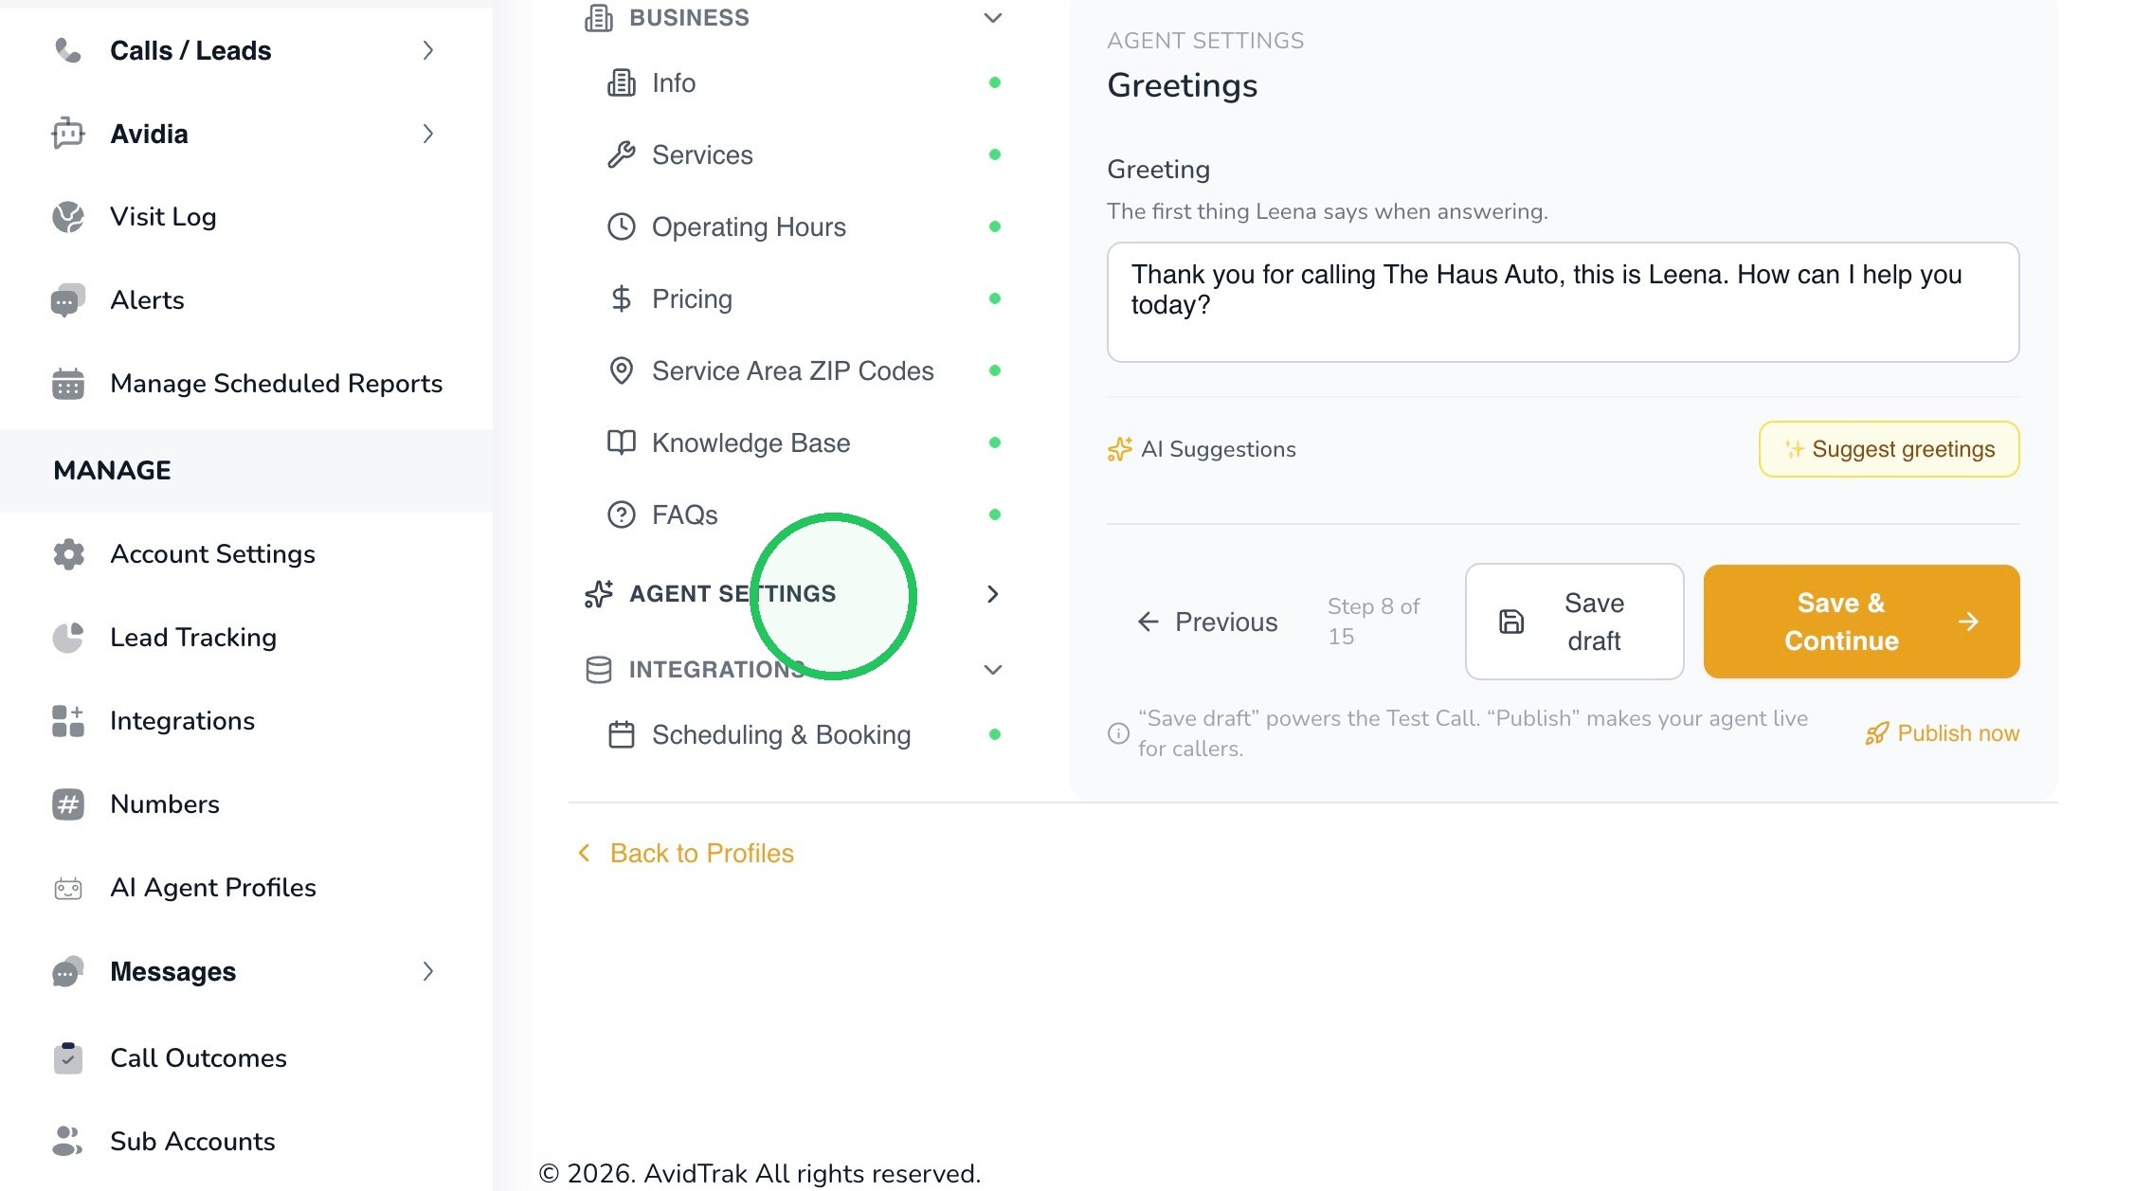The width and height of the screenshot is (2134, 1191).
Task: Click the Scheduling & Booking calendar icon
Action: click(621, 734)
